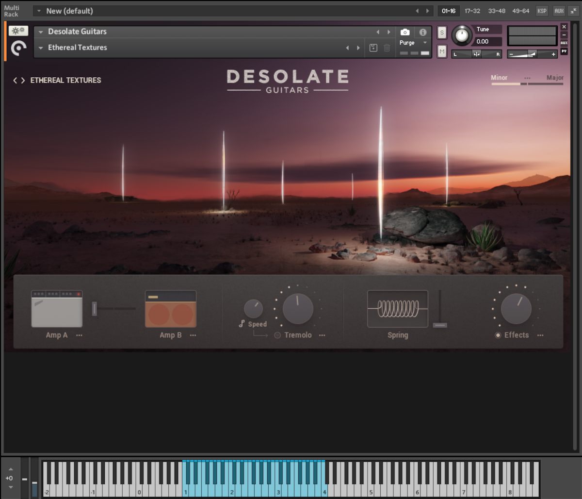The height and width of the screenshot is (499, 582).
Task: Click the ETHEREAL TEXTURES preset name
Action: pyautogui.click(x=66, y=81)
